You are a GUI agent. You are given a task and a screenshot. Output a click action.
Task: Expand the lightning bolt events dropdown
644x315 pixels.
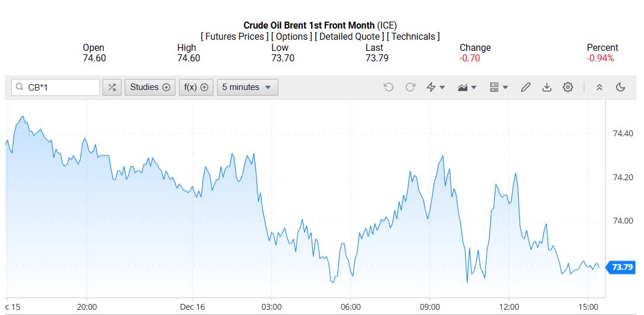coord(436,87)
